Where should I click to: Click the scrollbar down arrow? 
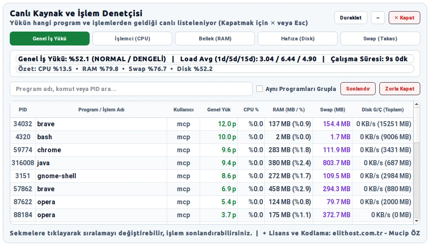coord(417,221)
